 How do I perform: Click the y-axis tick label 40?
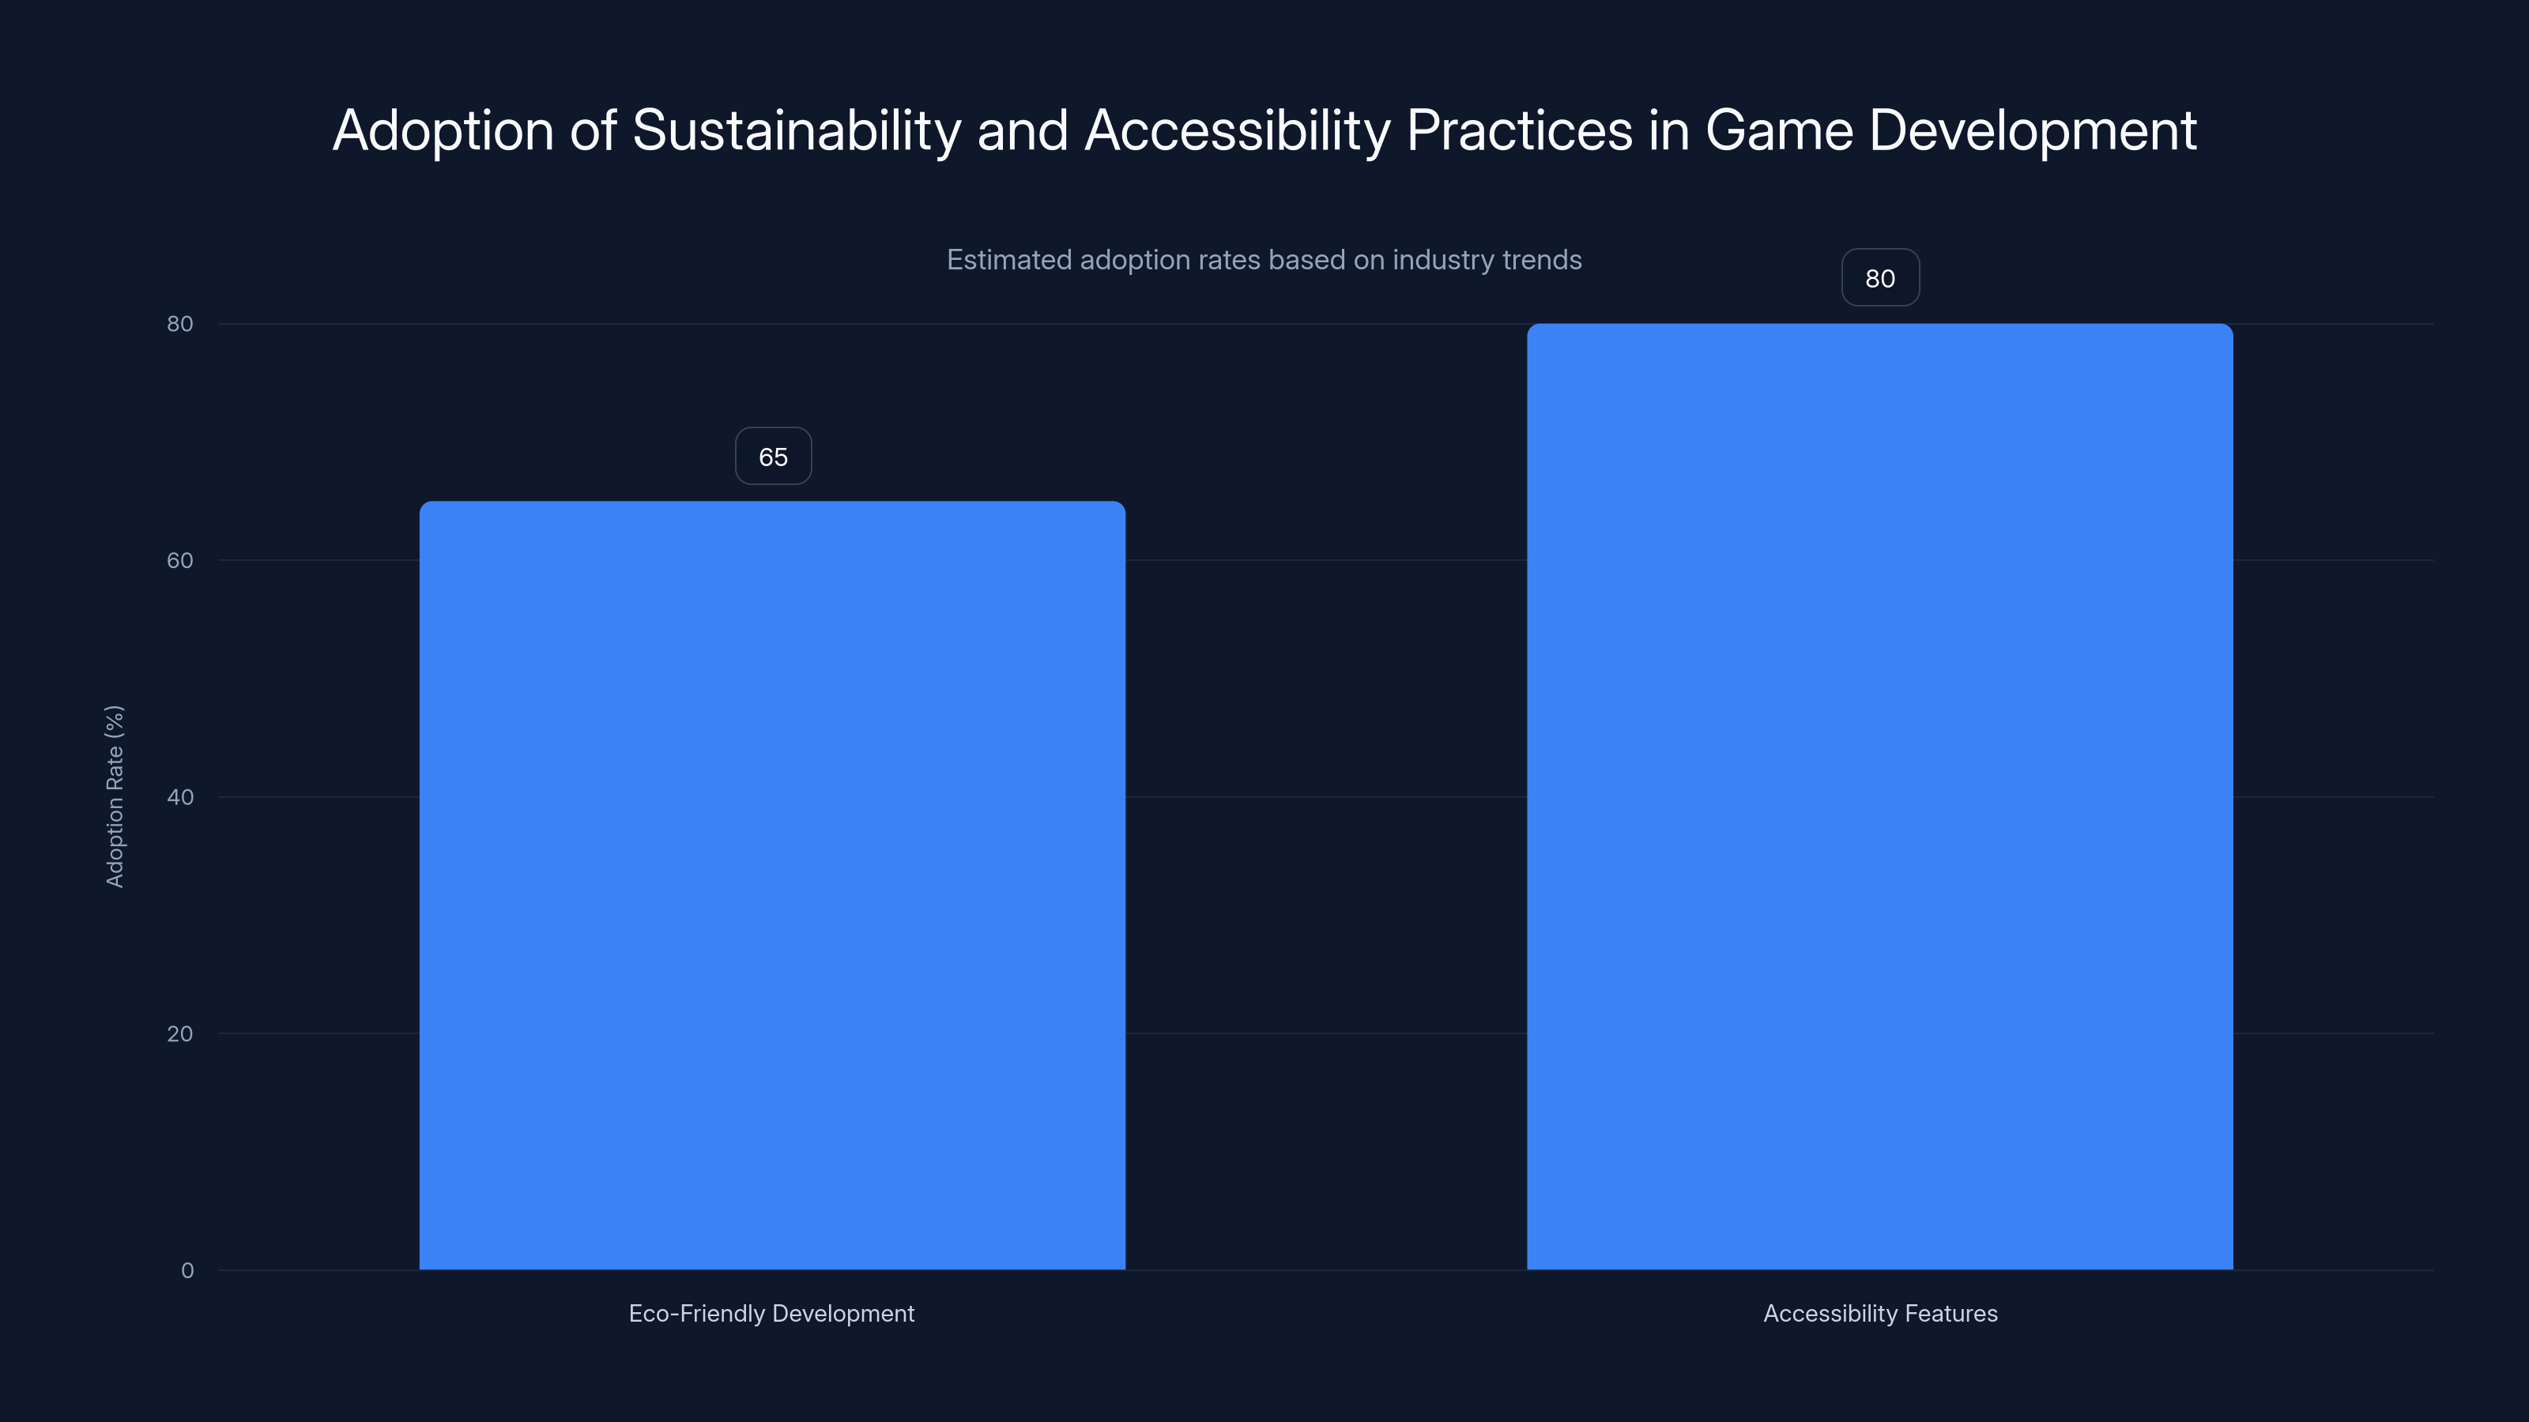179,797
